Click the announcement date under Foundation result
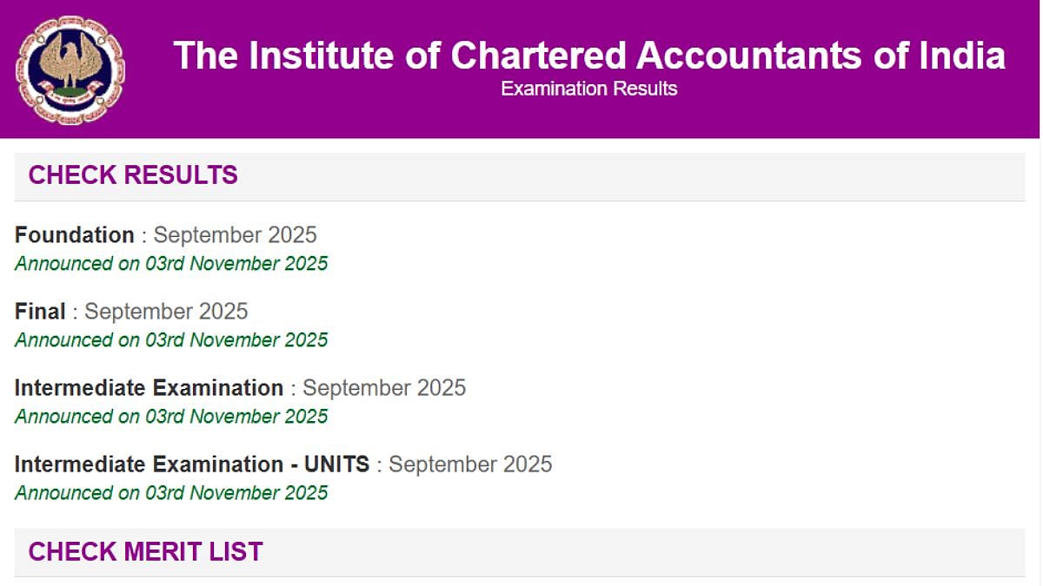 (171, 263)
